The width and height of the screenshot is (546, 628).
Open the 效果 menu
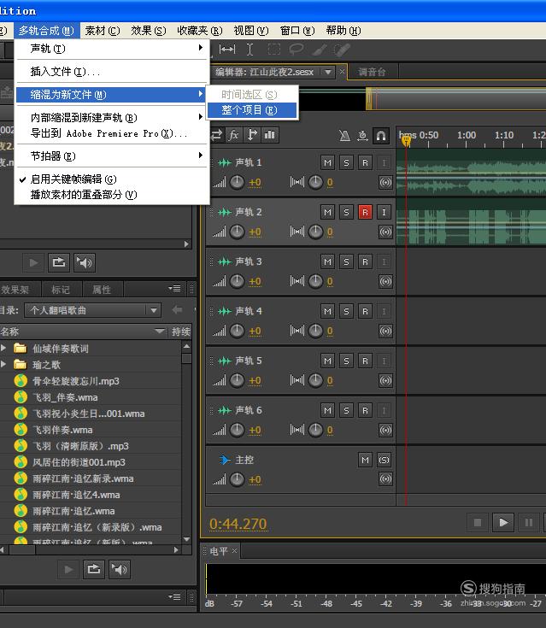(148, 31)
